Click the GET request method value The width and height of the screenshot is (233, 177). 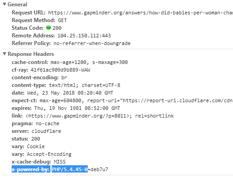pos(62,20)
